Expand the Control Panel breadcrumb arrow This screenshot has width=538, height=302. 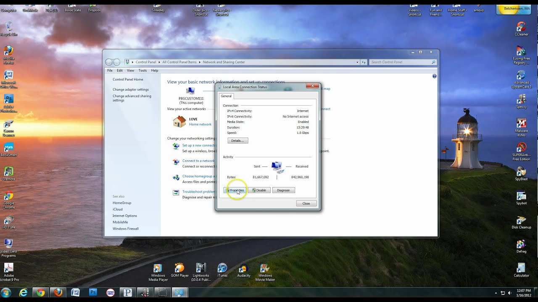[159, 62]
